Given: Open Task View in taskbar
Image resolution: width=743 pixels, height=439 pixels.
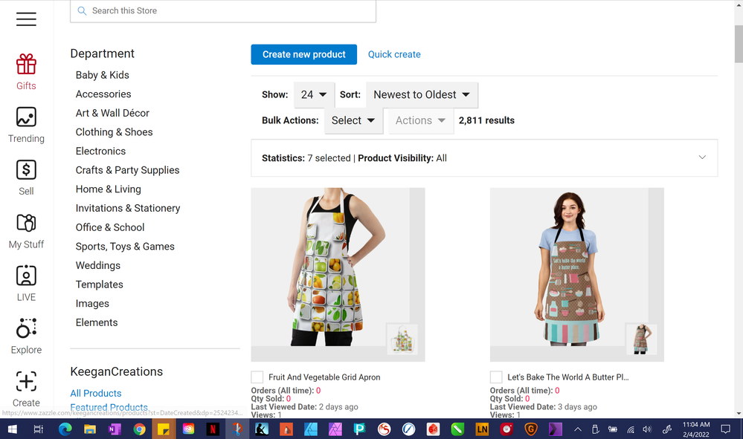Looking at the screenshot, I should tap(39, 429).
